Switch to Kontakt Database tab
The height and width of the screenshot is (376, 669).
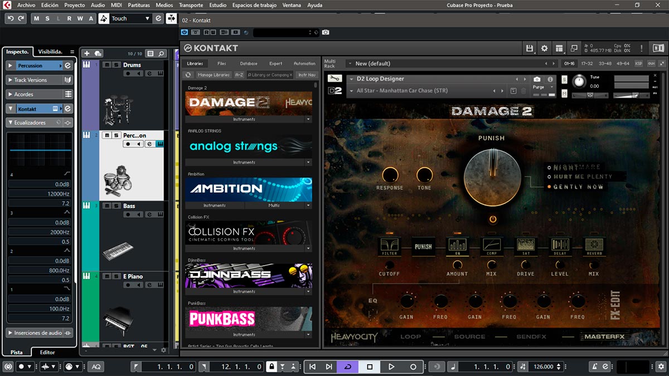(x=249, y=64)
